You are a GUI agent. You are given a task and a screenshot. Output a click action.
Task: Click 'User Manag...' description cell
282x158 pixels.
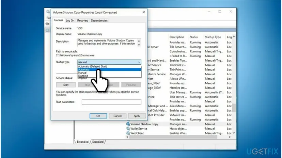(178, 92)
